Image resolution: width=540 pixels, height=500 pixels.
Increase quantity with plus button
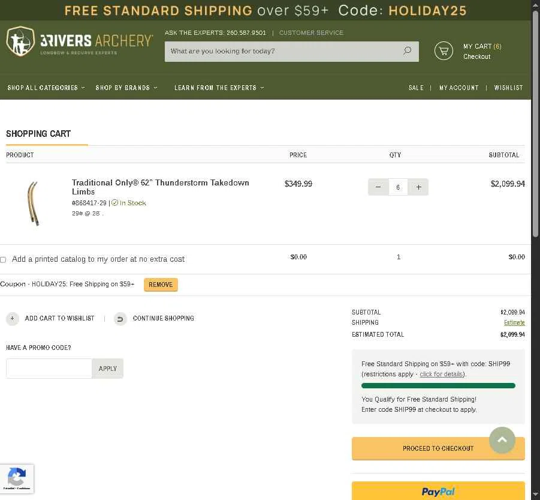[x=418, y=187]
